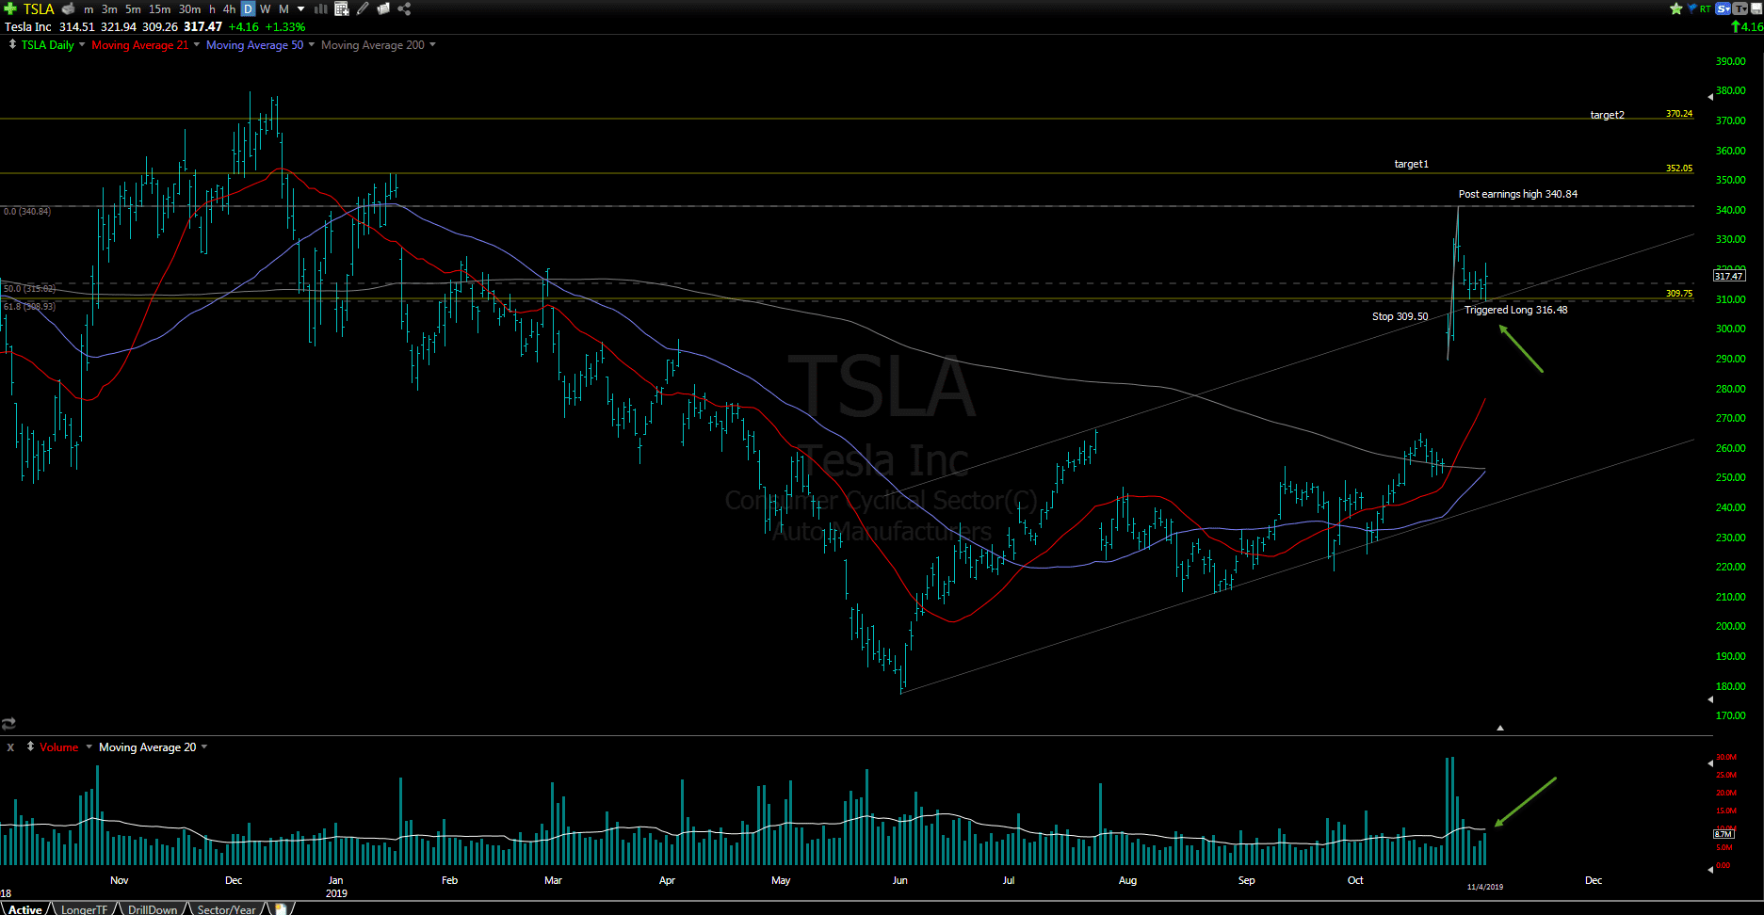Open the Moving Average 50 dropdown arrow

point(312,44)
